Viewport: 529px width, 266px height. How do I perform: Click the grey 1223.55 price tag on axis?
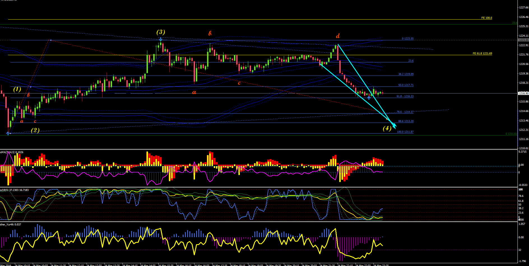point(523,40)
